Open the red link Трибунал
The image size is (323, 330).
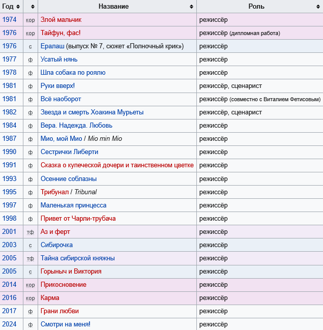(x=54, y=192)
